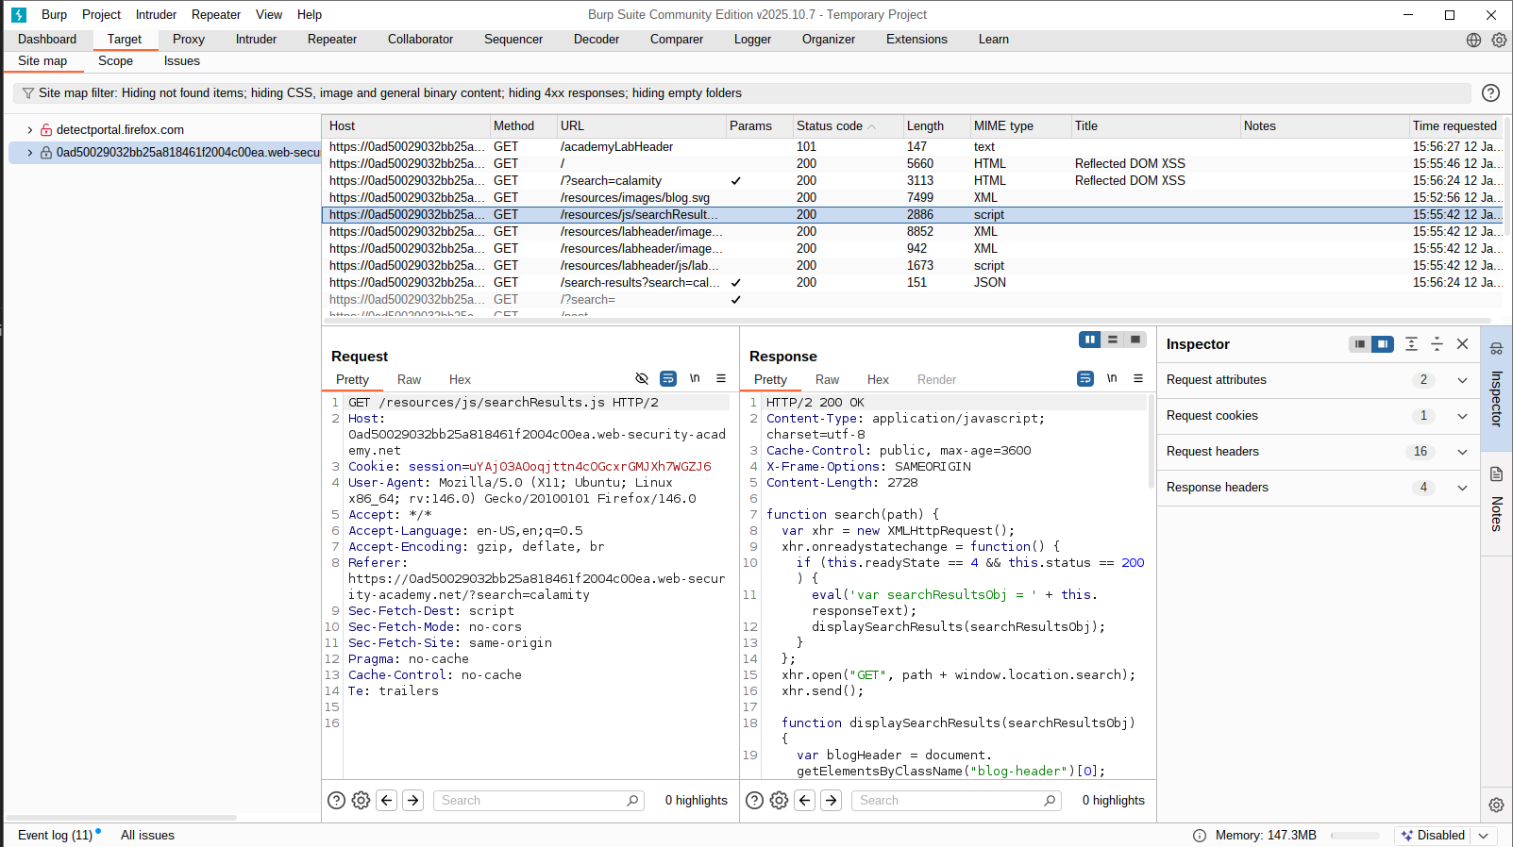Viewport: 1513px width, 847px height.
Task: Select the /?search=calamity request row
Action: tap(912, 181)
